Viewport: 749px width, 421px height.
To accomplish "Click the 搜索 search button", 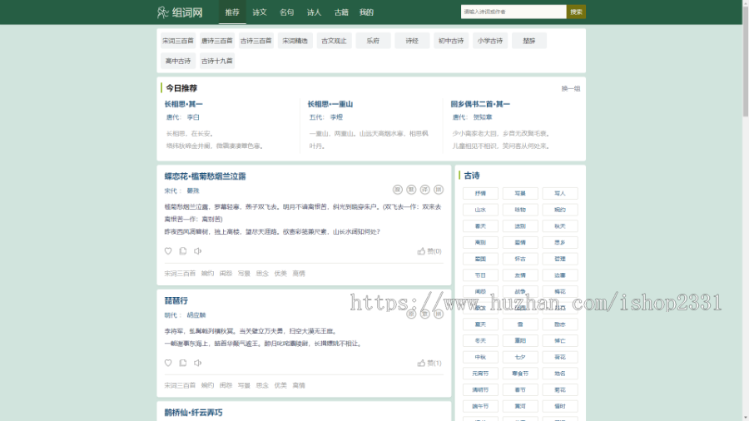I will point(576,12).
